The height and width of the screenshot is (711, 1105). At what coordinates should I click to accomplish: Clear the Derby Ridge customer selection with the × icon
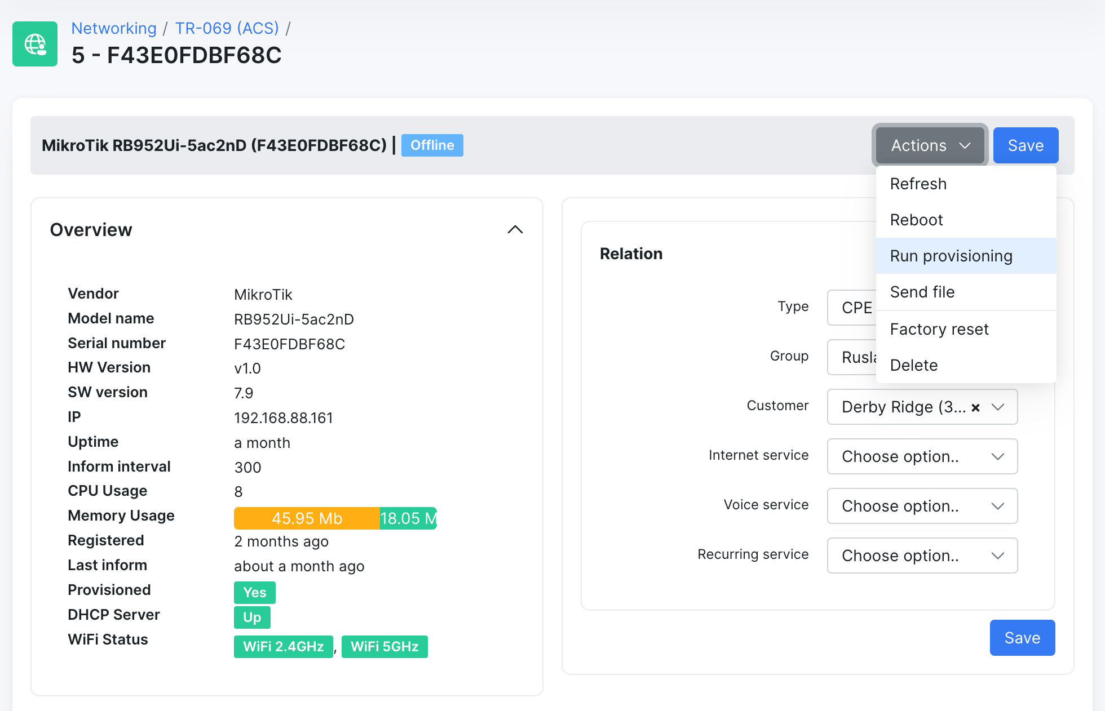click(976, 407)
